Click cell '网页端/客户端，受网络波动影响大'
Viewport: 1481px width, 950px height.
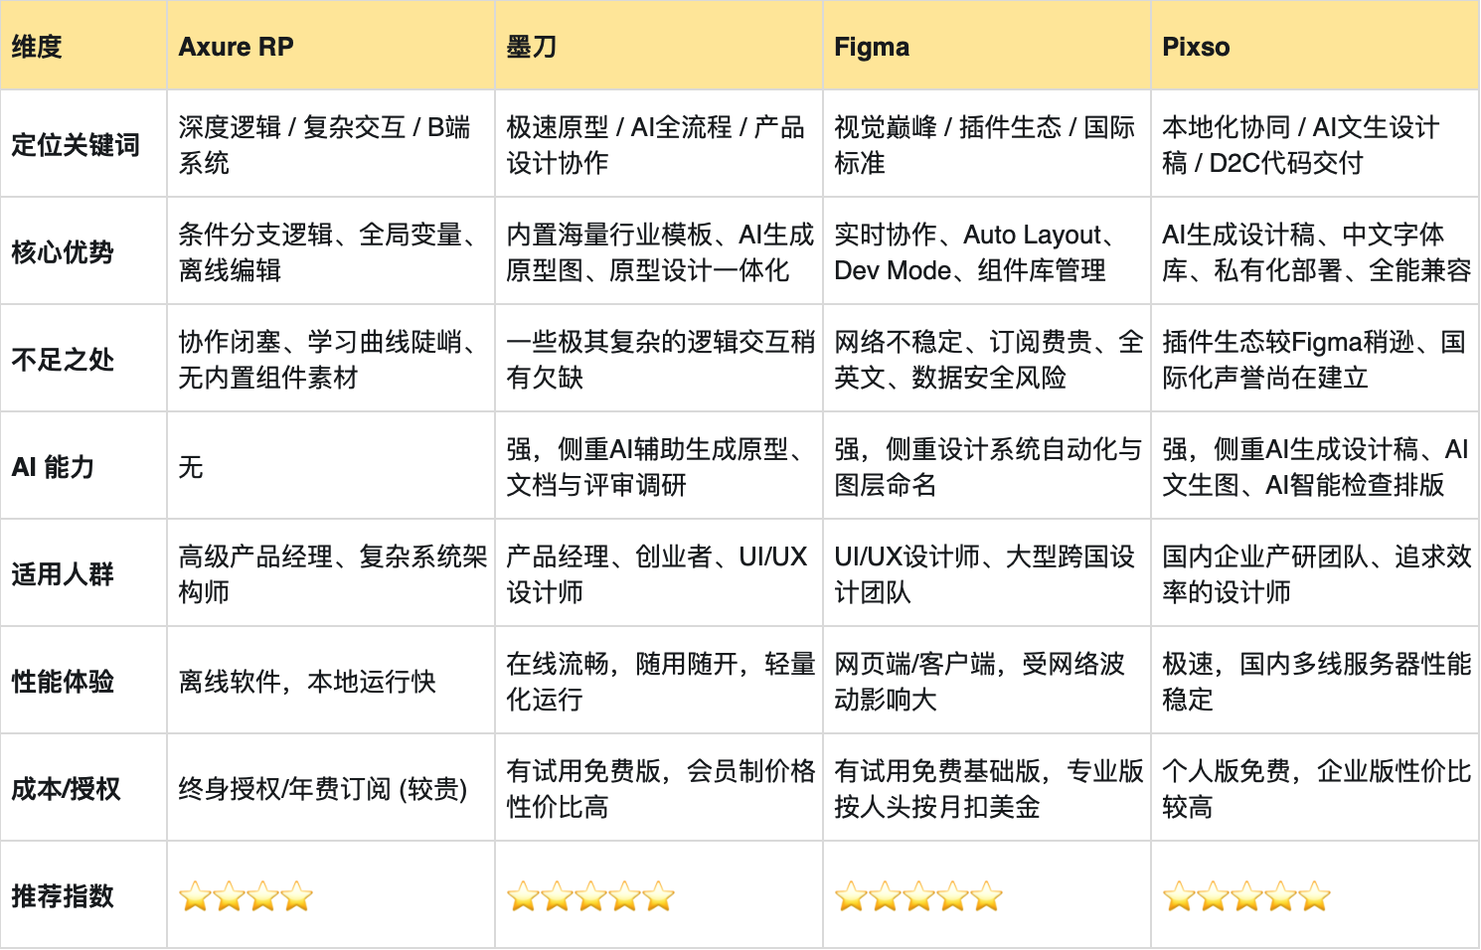[987, 681]
